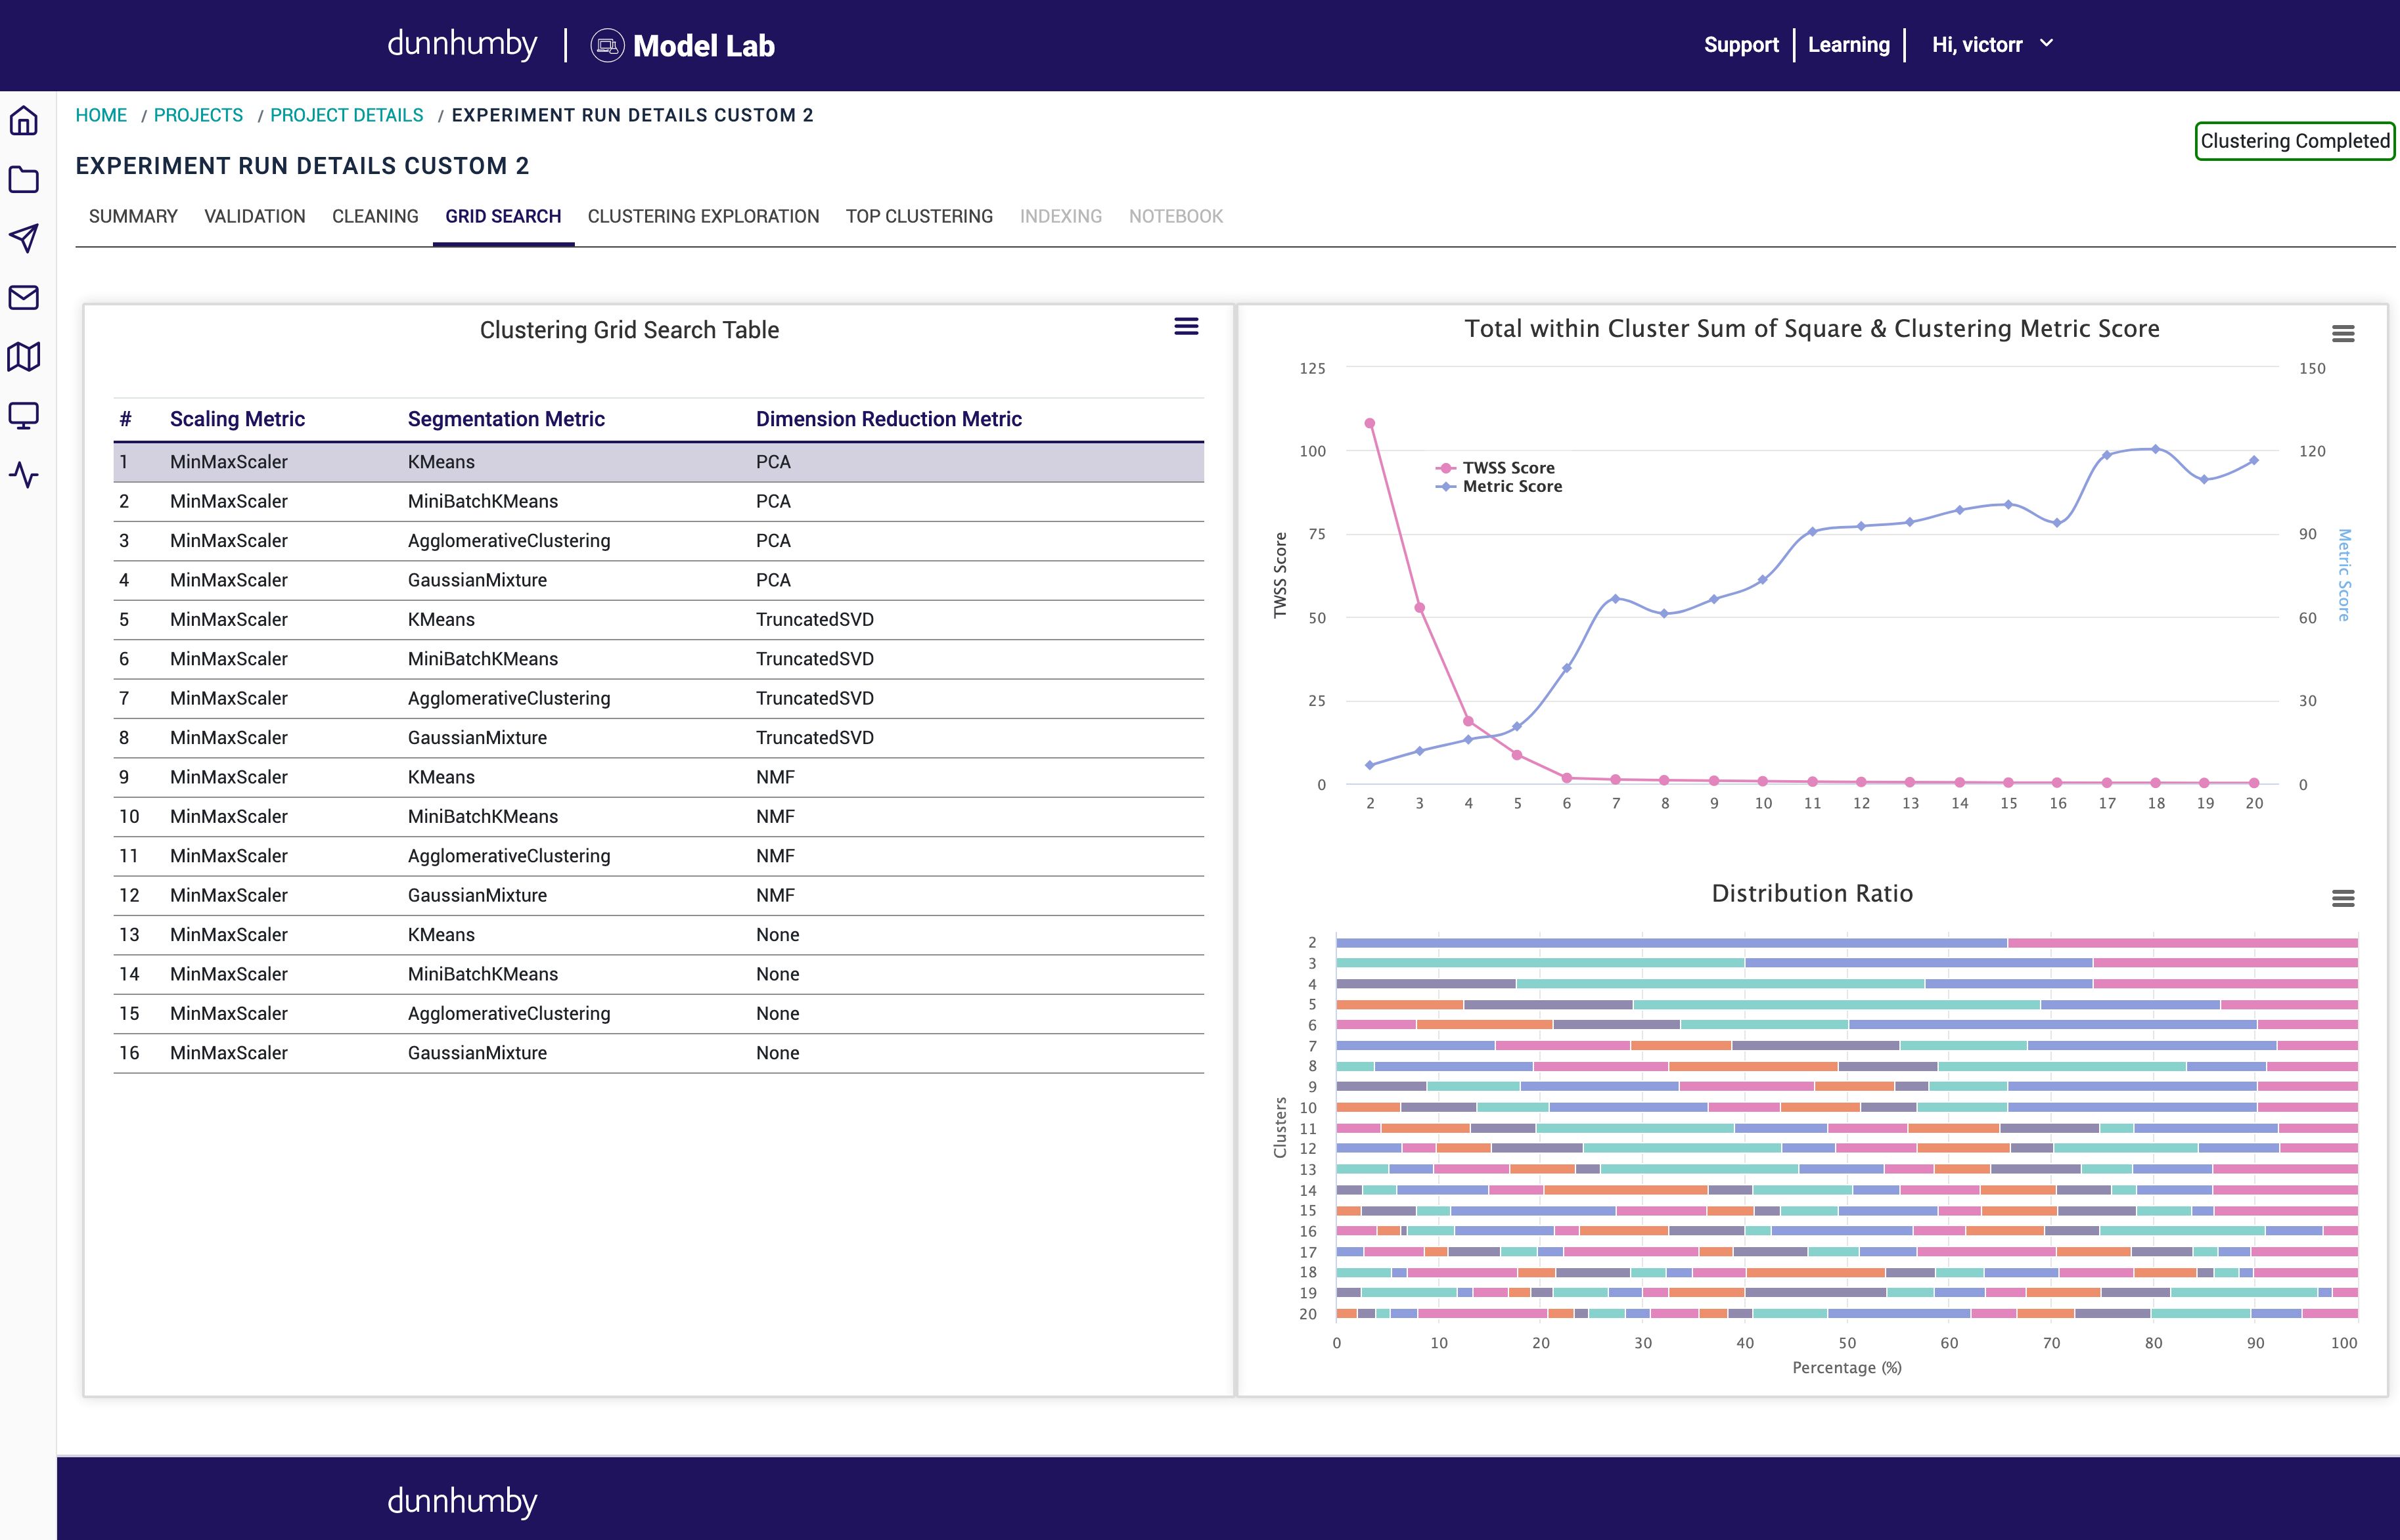Click the dunnhumby logo in the footer
The height and width of the screenshot is (1540, 2400).
click(462, 1502)
